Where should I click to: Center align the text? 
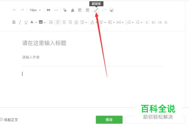(64, 22)
